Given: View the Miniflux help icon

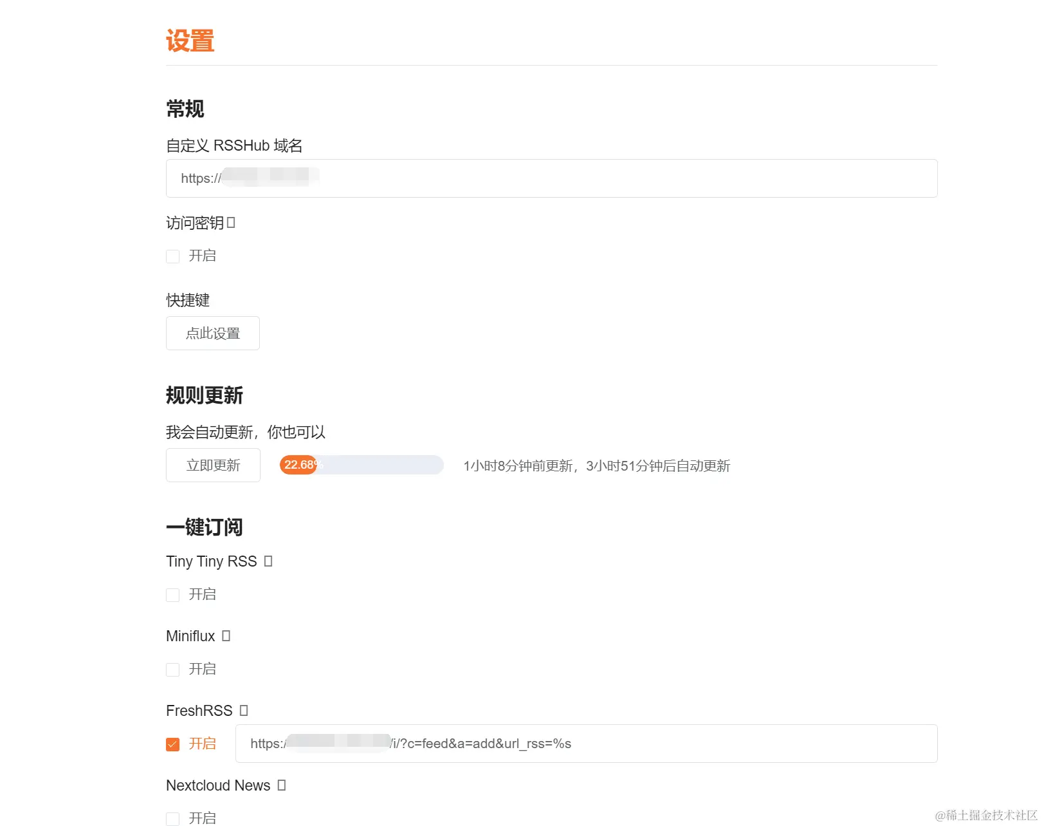Looking at the screenshot, I should pos(226,636).
